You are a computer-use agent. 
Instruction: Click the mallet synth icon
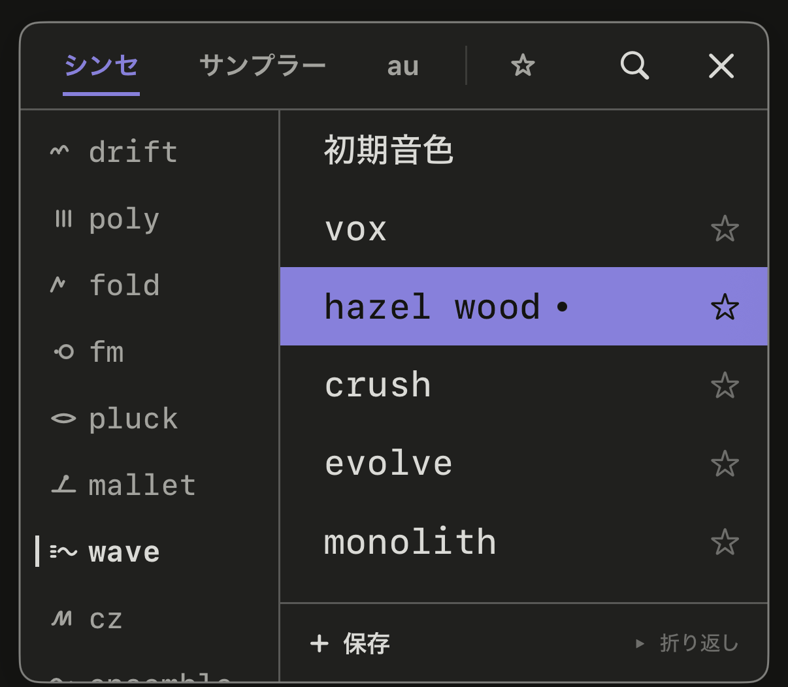click(63, 485)
